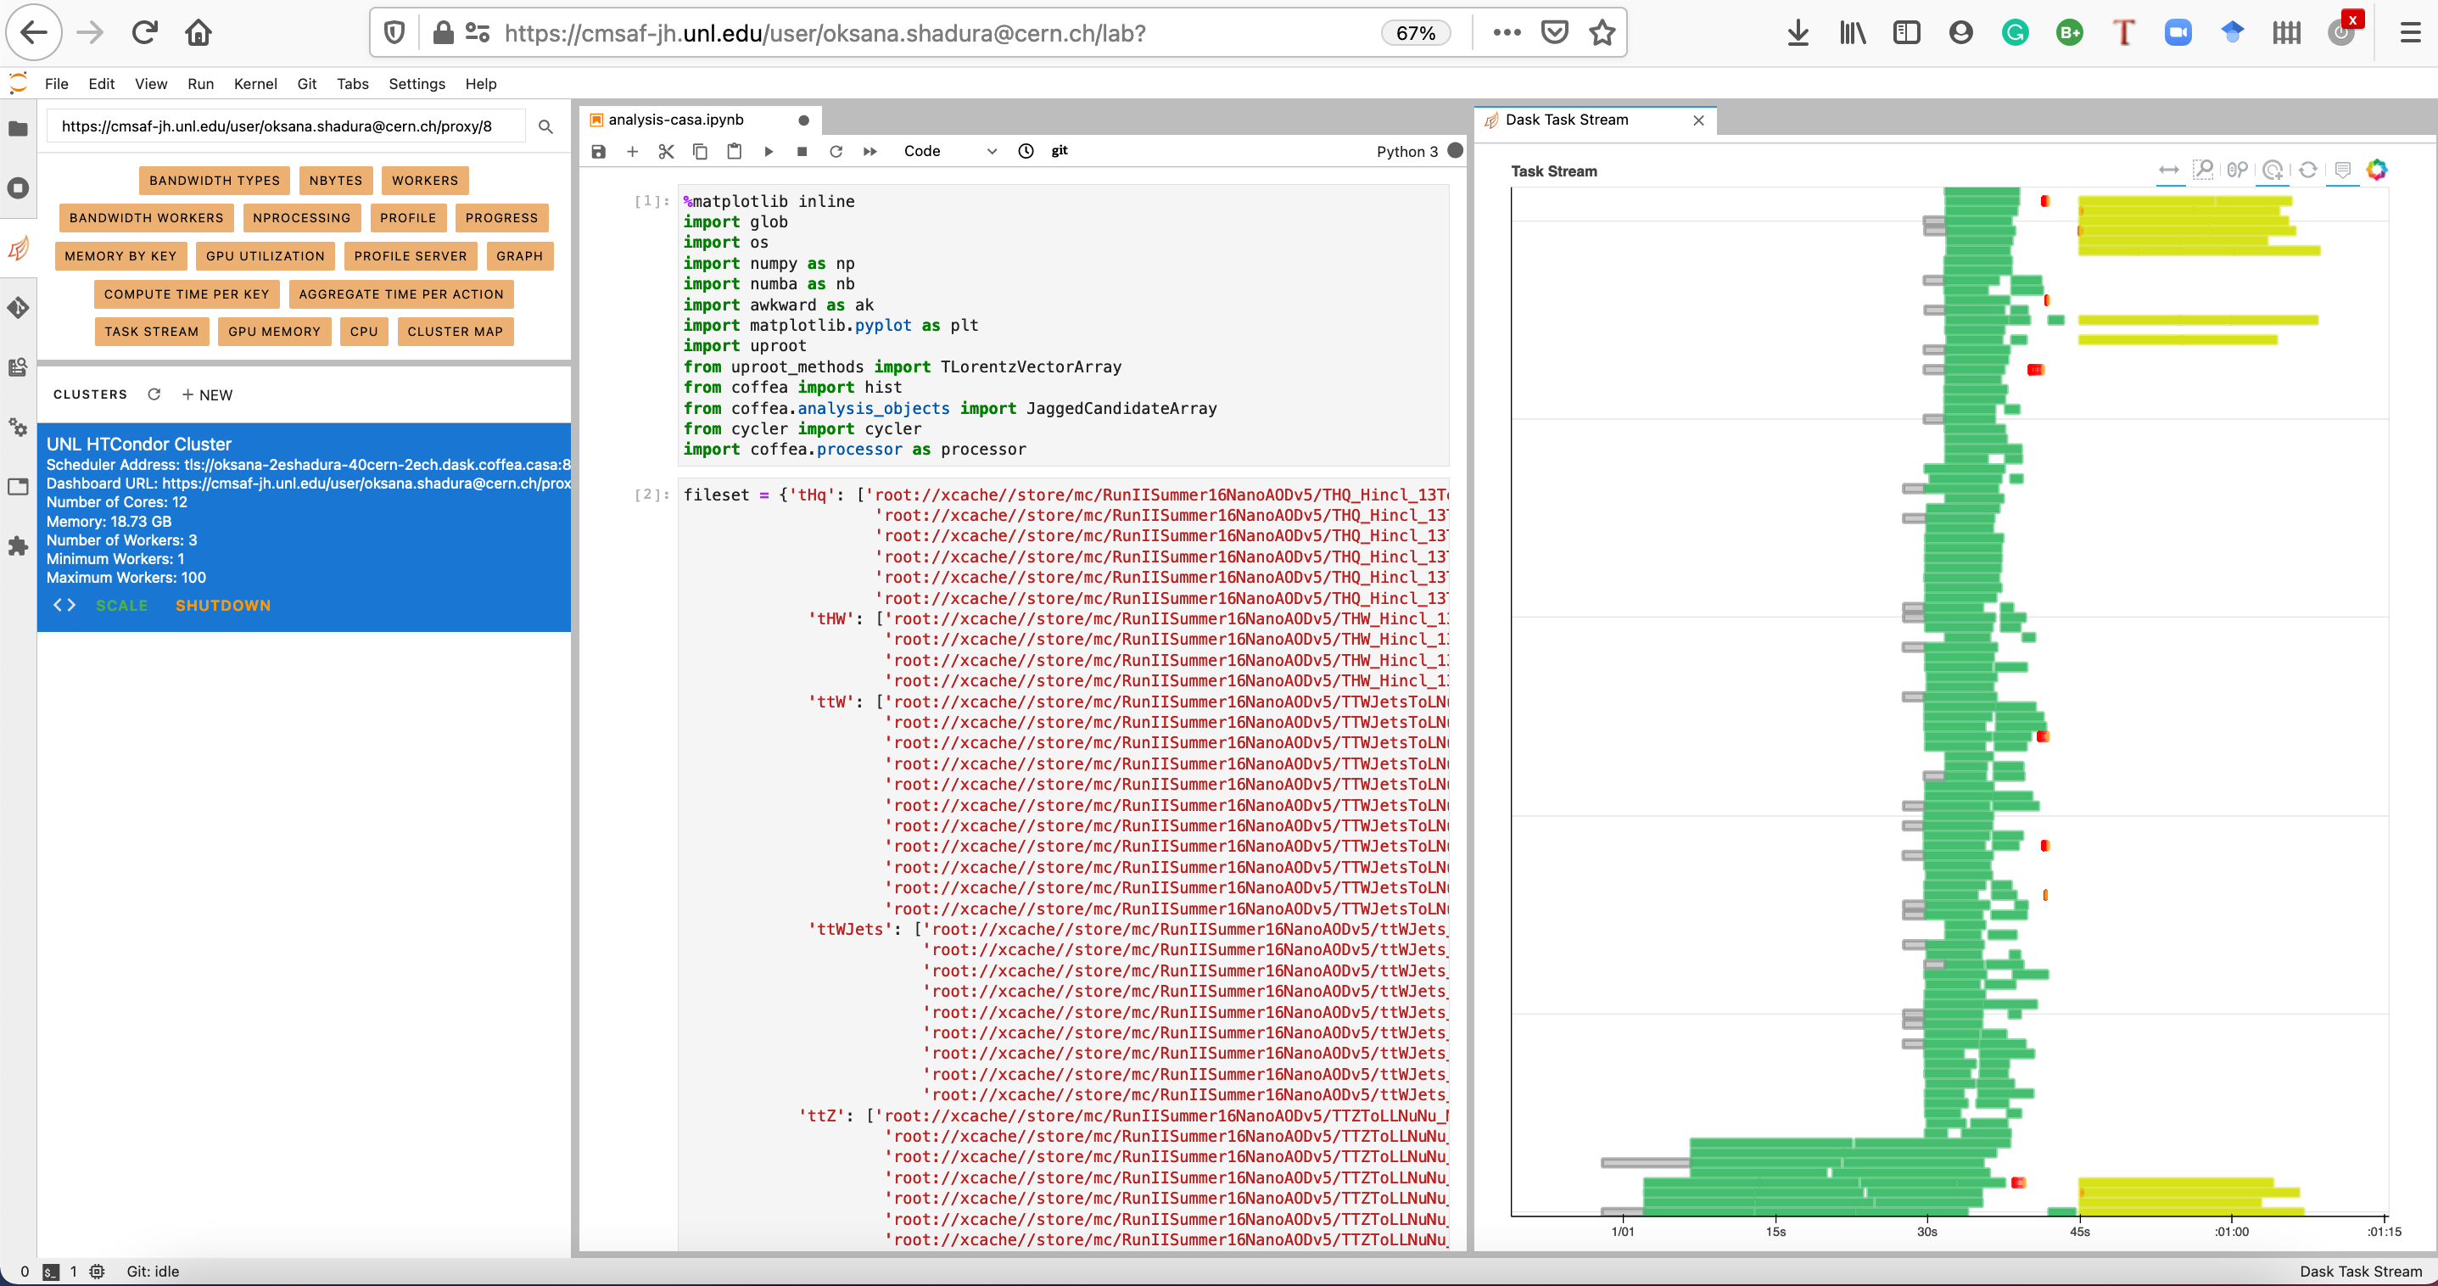This screenshot has width=2438, height=1286.
Task: Toggle the Box Zoom tool in Task Stream
Action: click(x=2203, y=171)
